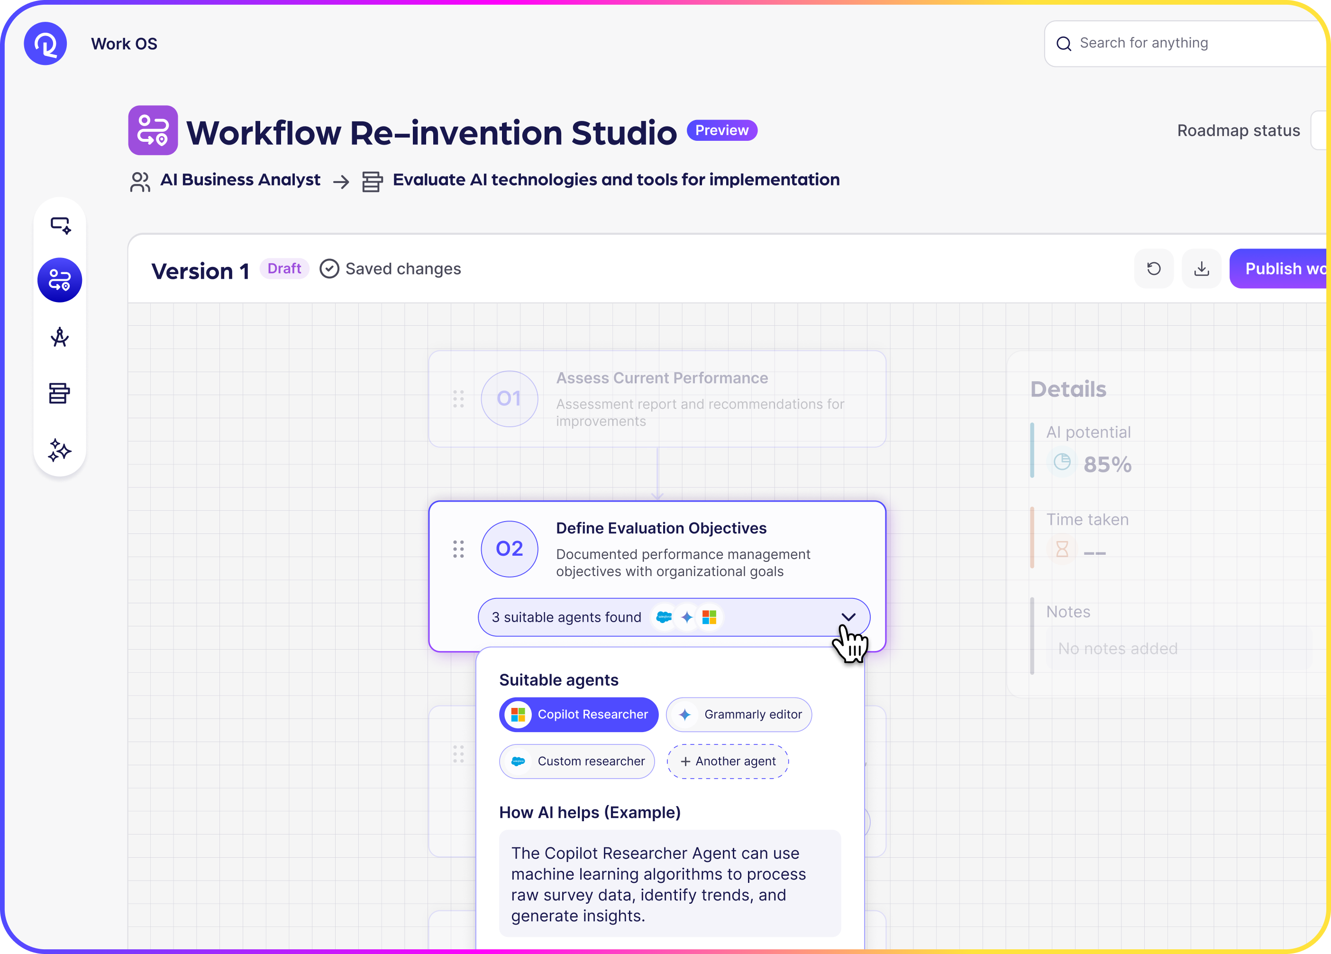
Task: Click drag handle on Define Evaluation Objectives
Action: pos(458,549)
